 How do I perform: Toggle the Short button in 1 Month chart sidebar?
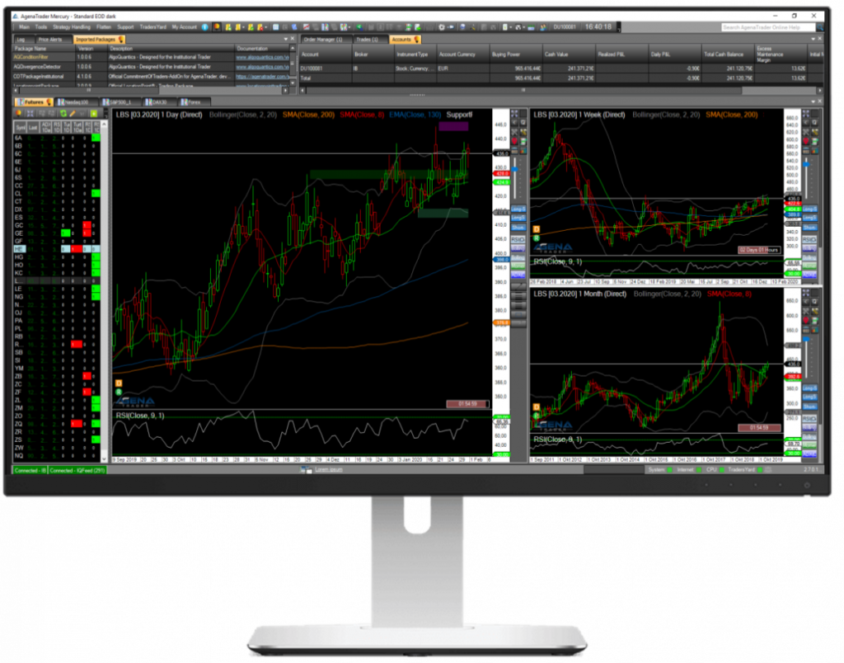pyautogui.click(x=809, y=406)
